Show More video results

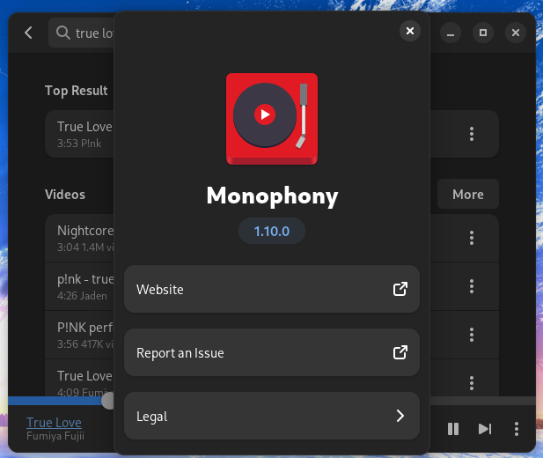(467, 195)
